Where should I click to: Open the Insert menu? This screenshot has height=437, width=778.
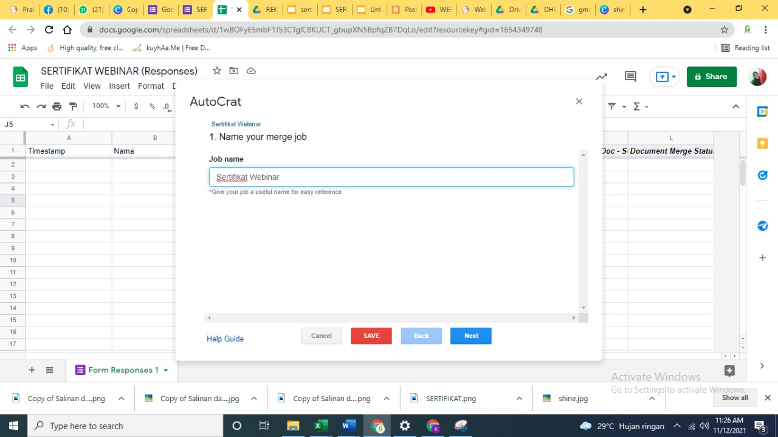[x=119, y=86]
